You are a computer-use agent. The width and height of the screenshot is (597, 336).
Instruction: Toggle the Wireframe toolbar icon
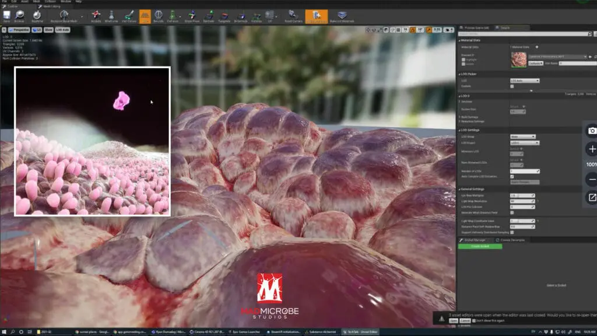[x=111, y=16]
